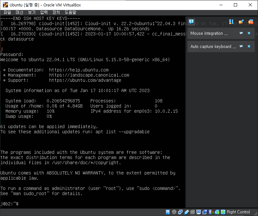Click the VirtualBox title bar app icon
The width and height of the screenshot is (258, 216).
(x=5, y=5)
